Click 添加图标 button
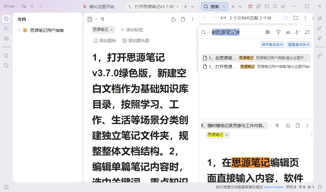 pyautogui.click(x=105, y=41)
